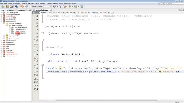This screenshot has width=184, height=103.
Task: Open the Tools menu
Action: pyautogui.click(x=61, y=4)
